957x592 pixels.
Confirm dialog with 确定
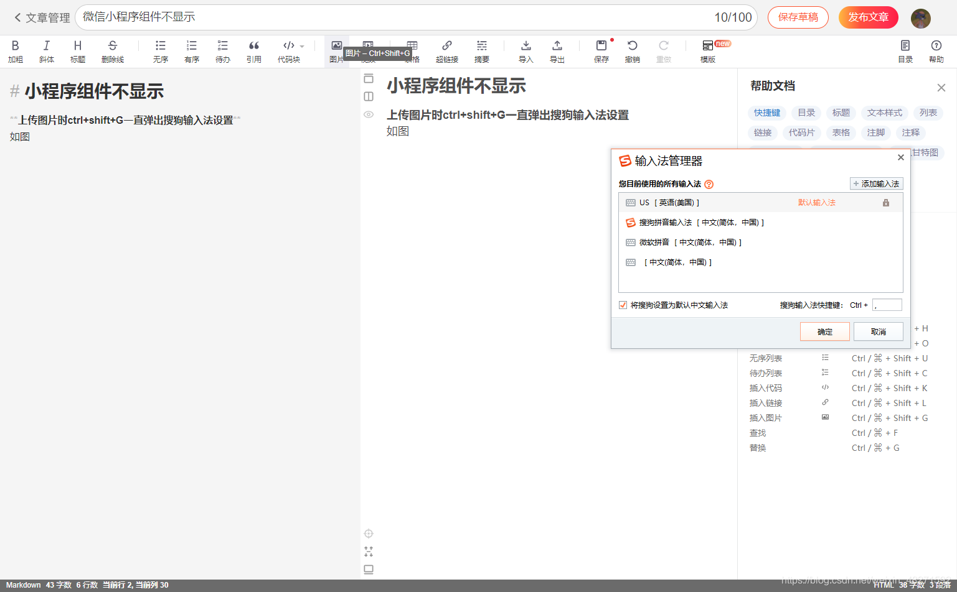(825, 331)
